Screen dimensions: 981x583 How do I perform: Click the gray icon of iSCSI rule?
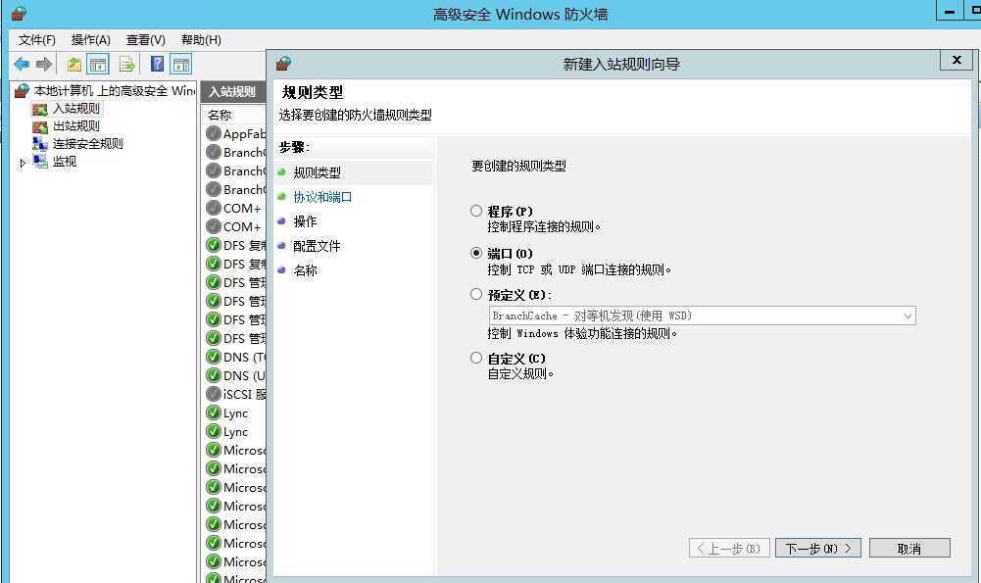pyautogui.click(x=214, y=394)
